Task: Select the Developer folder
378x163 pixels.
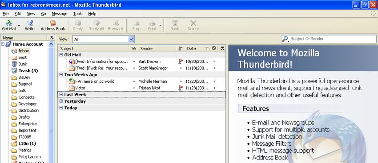Action: (28, 104)
